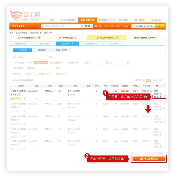
Task: Click the 品名 input field
Action: (x=32, y=57)
